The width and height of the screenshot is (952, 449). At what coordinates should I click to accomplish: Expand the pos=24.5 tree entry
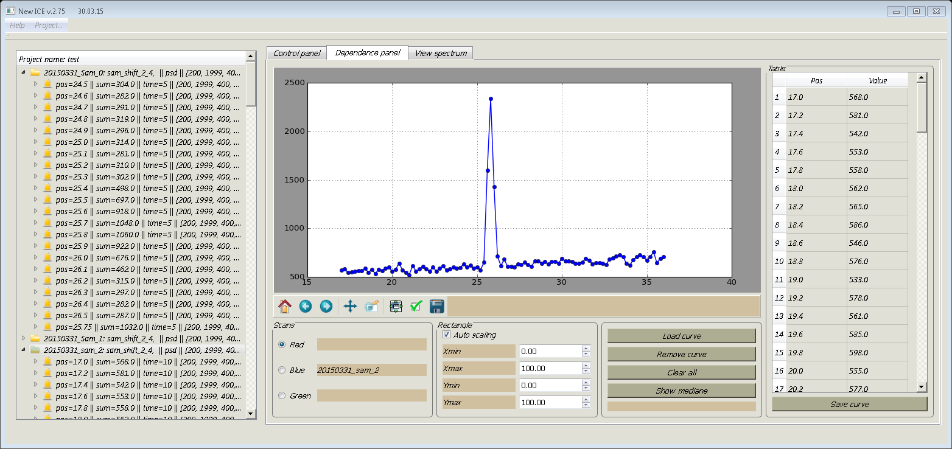35,84
